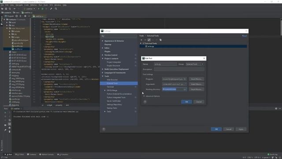The height and width of the screenshot is (159, 282).
Task: Click Reset link in Settings dialog
Action: [245, 36]
